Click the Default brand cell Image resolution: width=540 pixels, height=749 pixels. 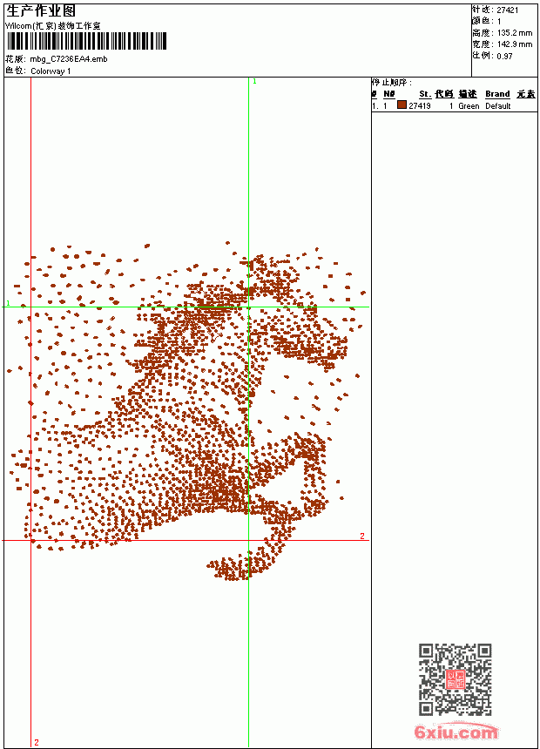pyautogui.click(x=498, y=106)
